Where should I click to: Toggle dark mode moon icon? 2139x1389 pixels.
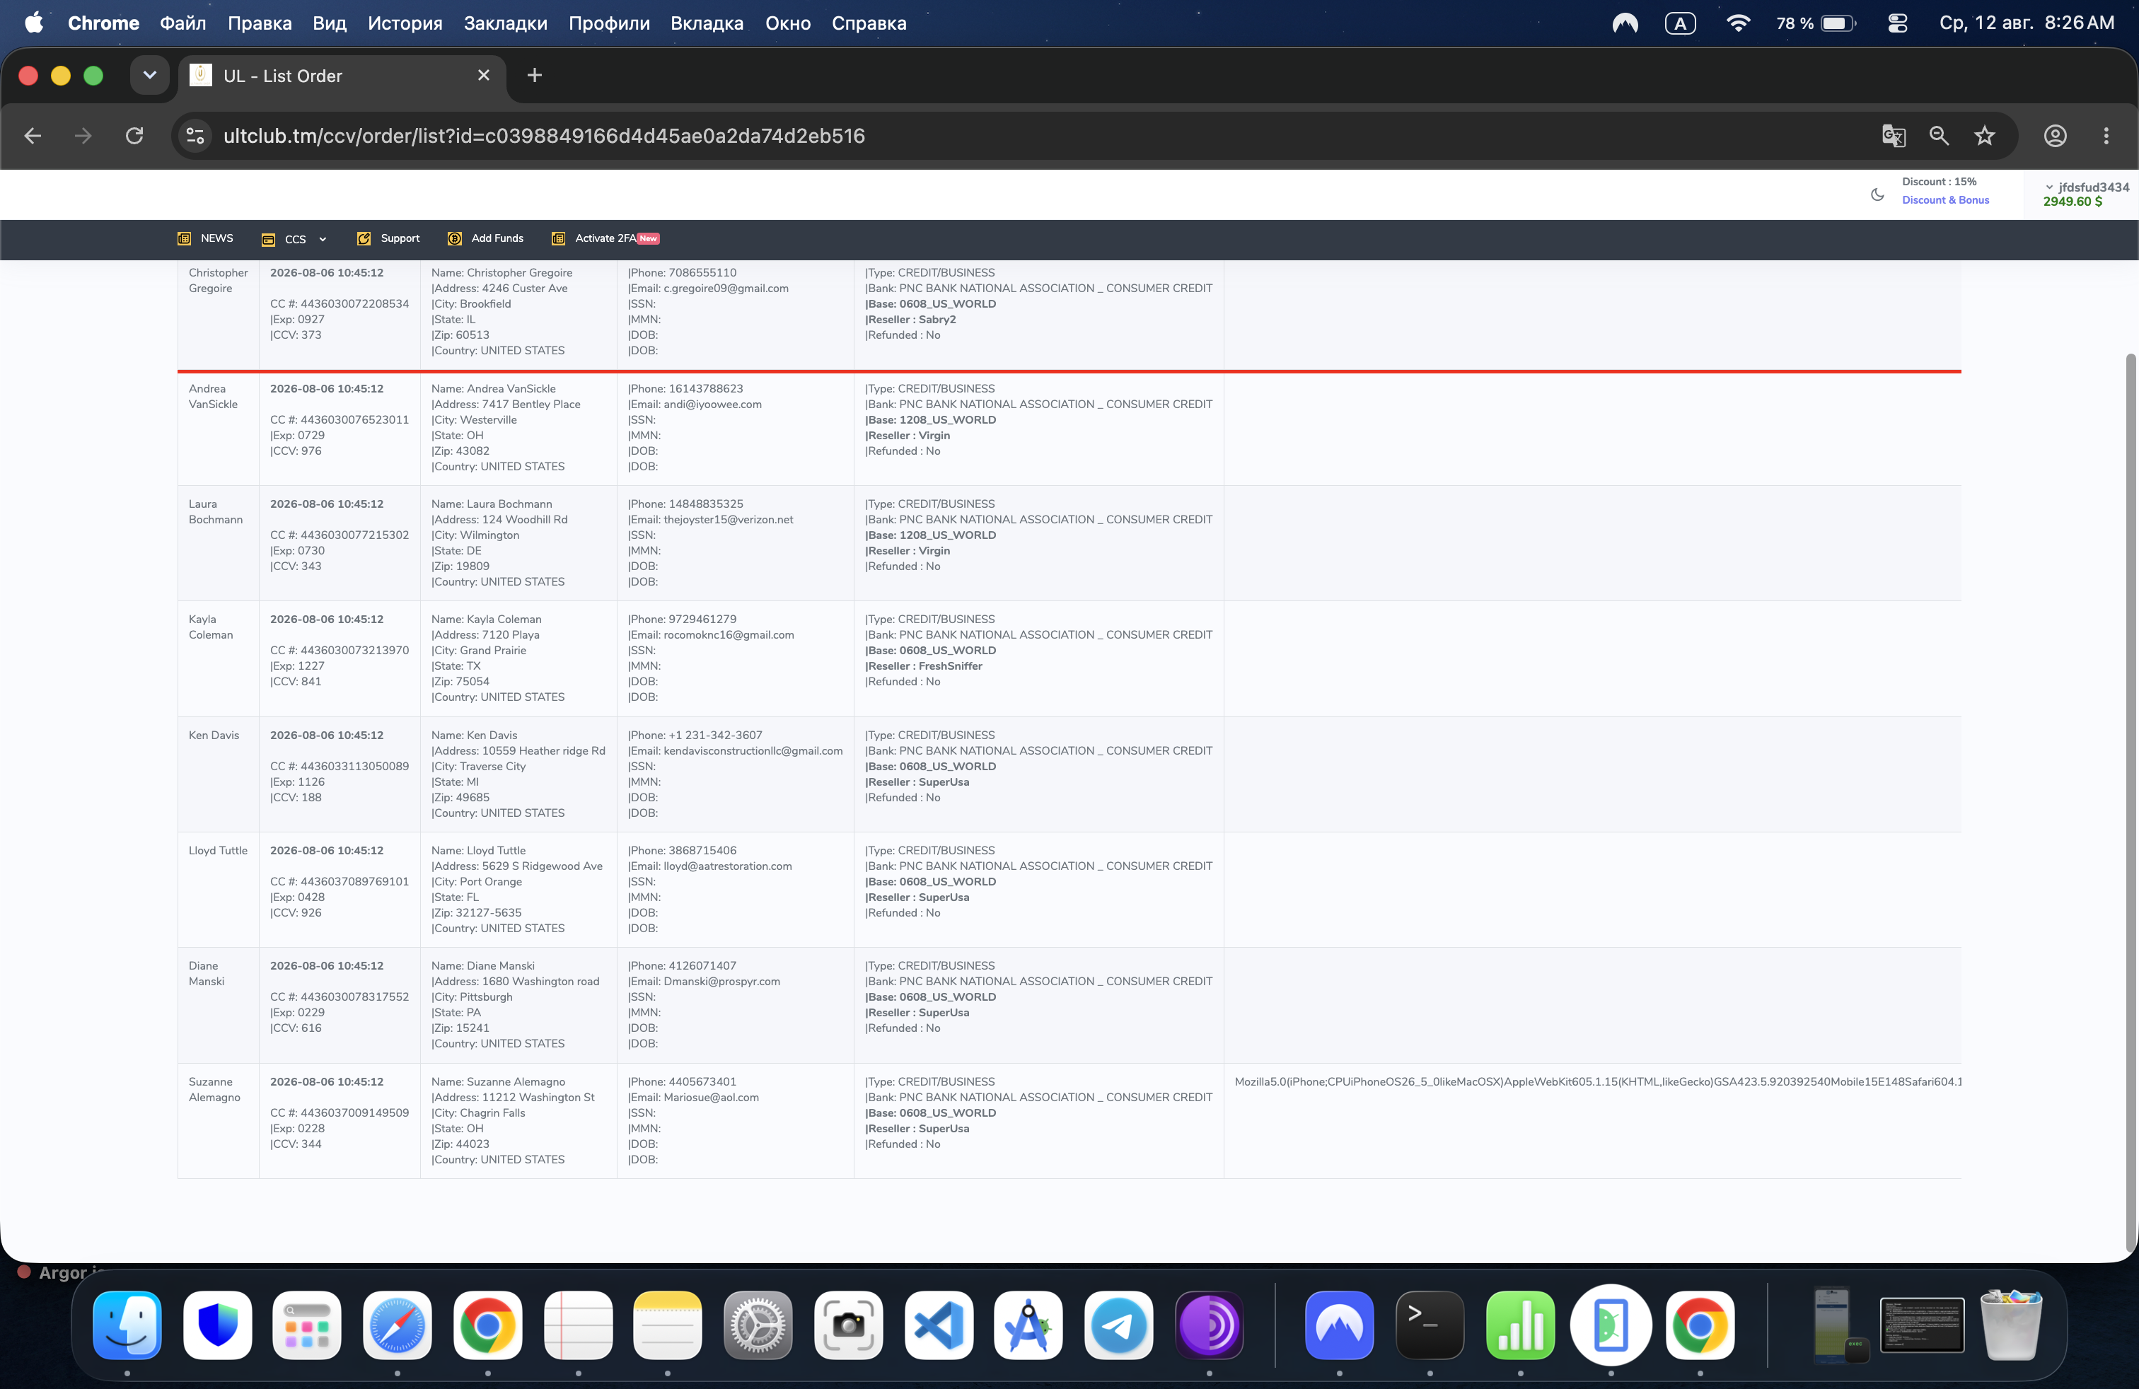pos(1877,194)
